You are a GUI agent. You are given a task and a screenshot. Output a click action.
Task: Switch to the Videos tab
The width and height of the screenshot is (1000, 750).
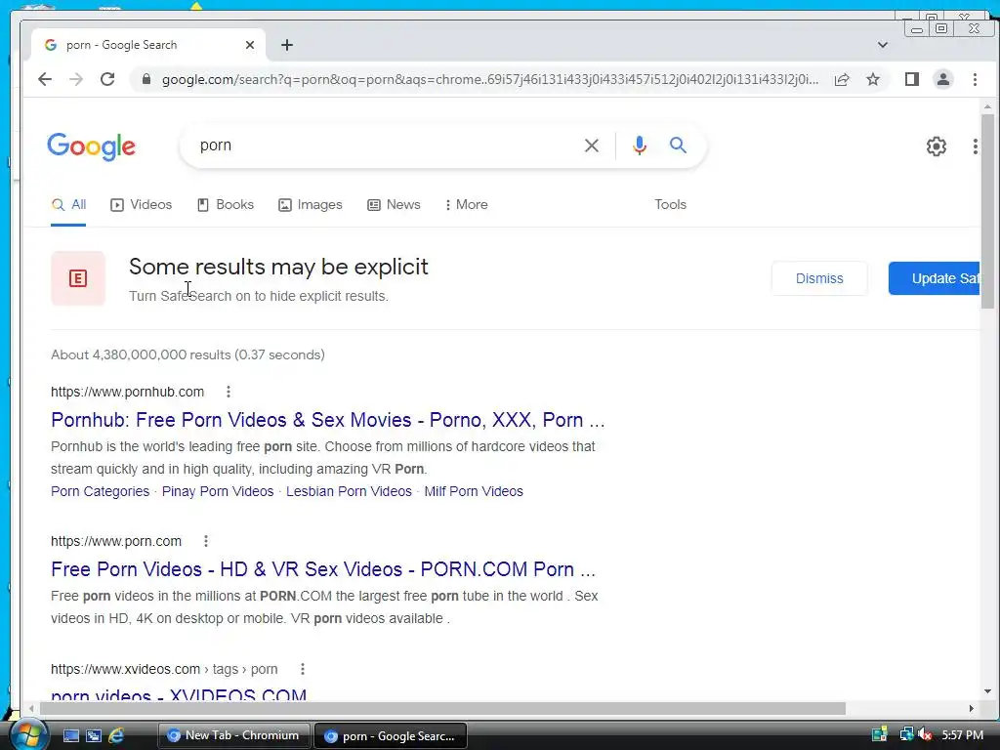pyautogui.click(x=141, y=205)
